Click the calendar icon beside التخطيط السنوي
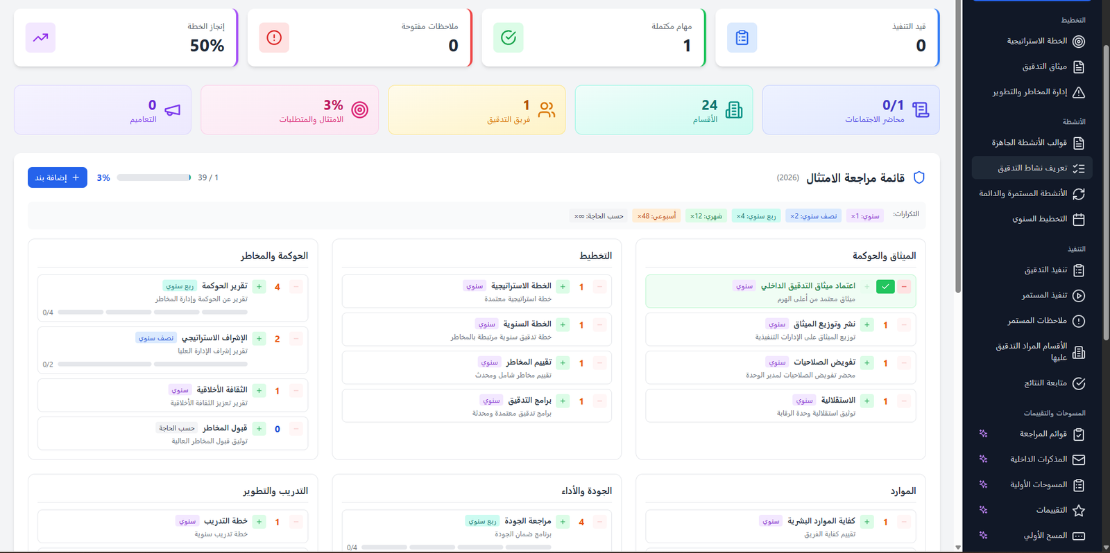Viewport: 1110px width, 553px height. (x=1079, y=220)
